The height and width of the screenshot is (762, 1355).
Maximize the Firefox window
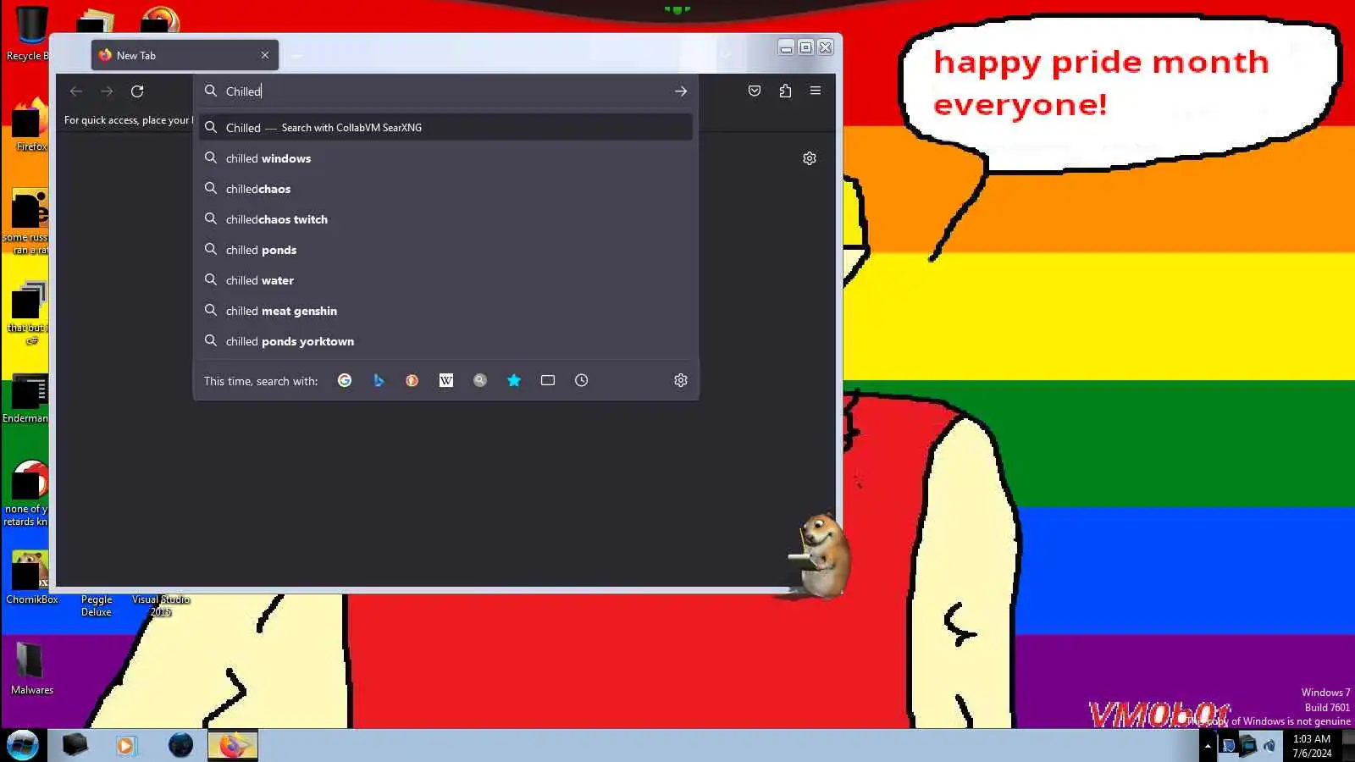click(805, 47)
